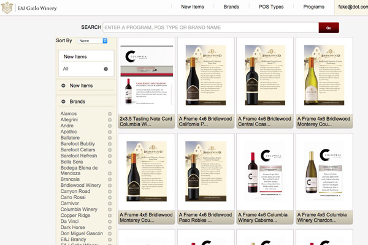
Task: Toggle the Barefoot Refresh filter circle
Action: [x=110, y=156]
